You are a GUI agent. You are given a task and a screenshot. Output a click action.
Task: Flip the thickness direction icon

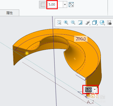tap(71, 5)
